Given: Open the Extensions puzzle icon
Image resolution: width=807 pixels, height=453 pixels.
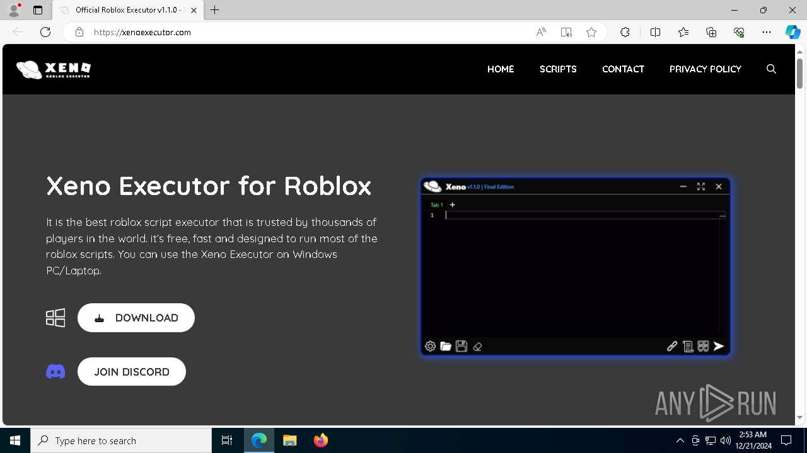Looking at the screenshot, I should [x=625, y=32].
